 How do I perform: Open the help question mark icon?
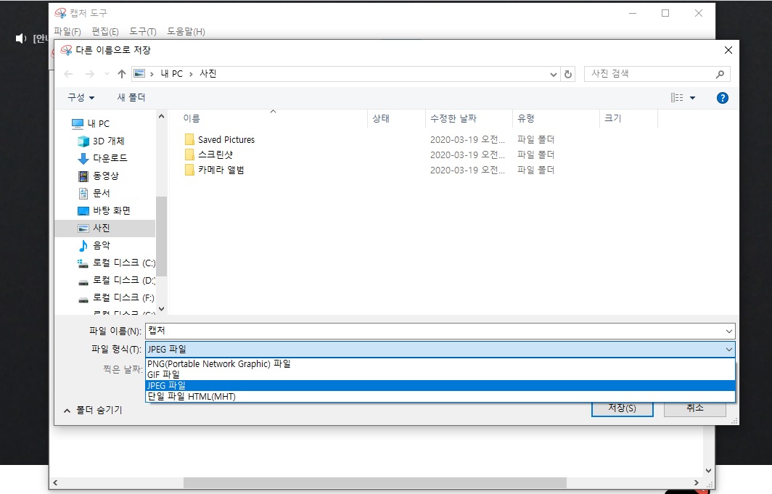coord(722,98)
